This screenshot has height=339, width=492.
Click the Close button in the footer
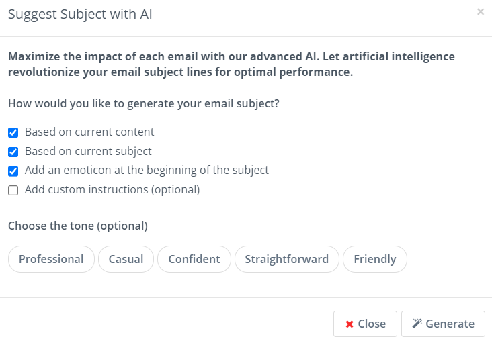coord(365,324)
